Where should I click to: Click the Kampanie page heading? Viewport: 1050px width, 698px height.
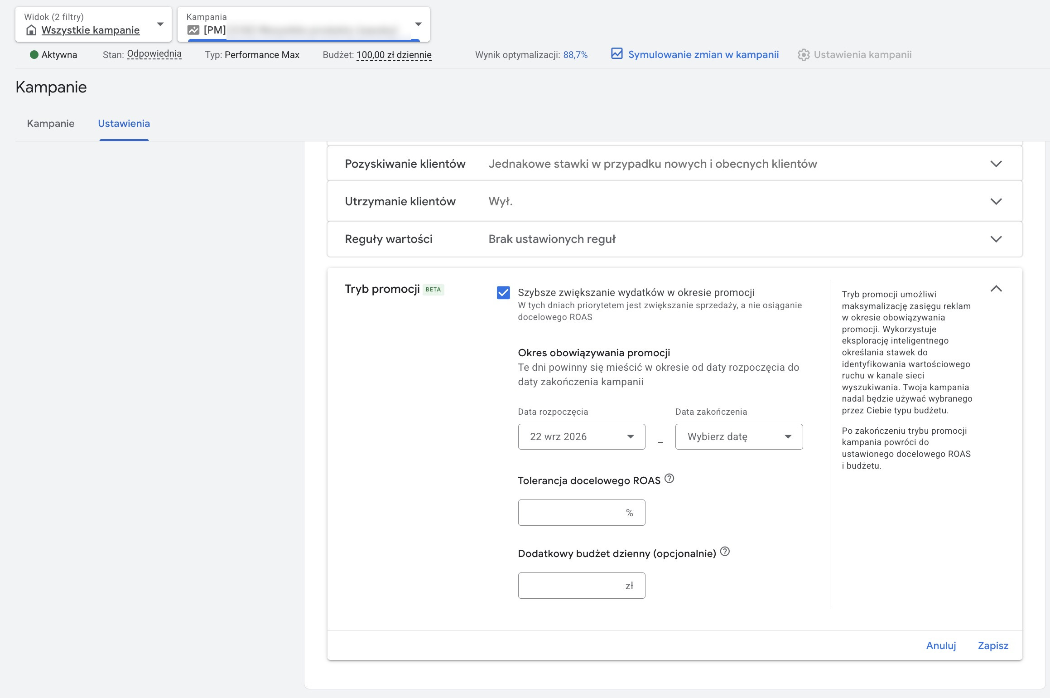51,87
